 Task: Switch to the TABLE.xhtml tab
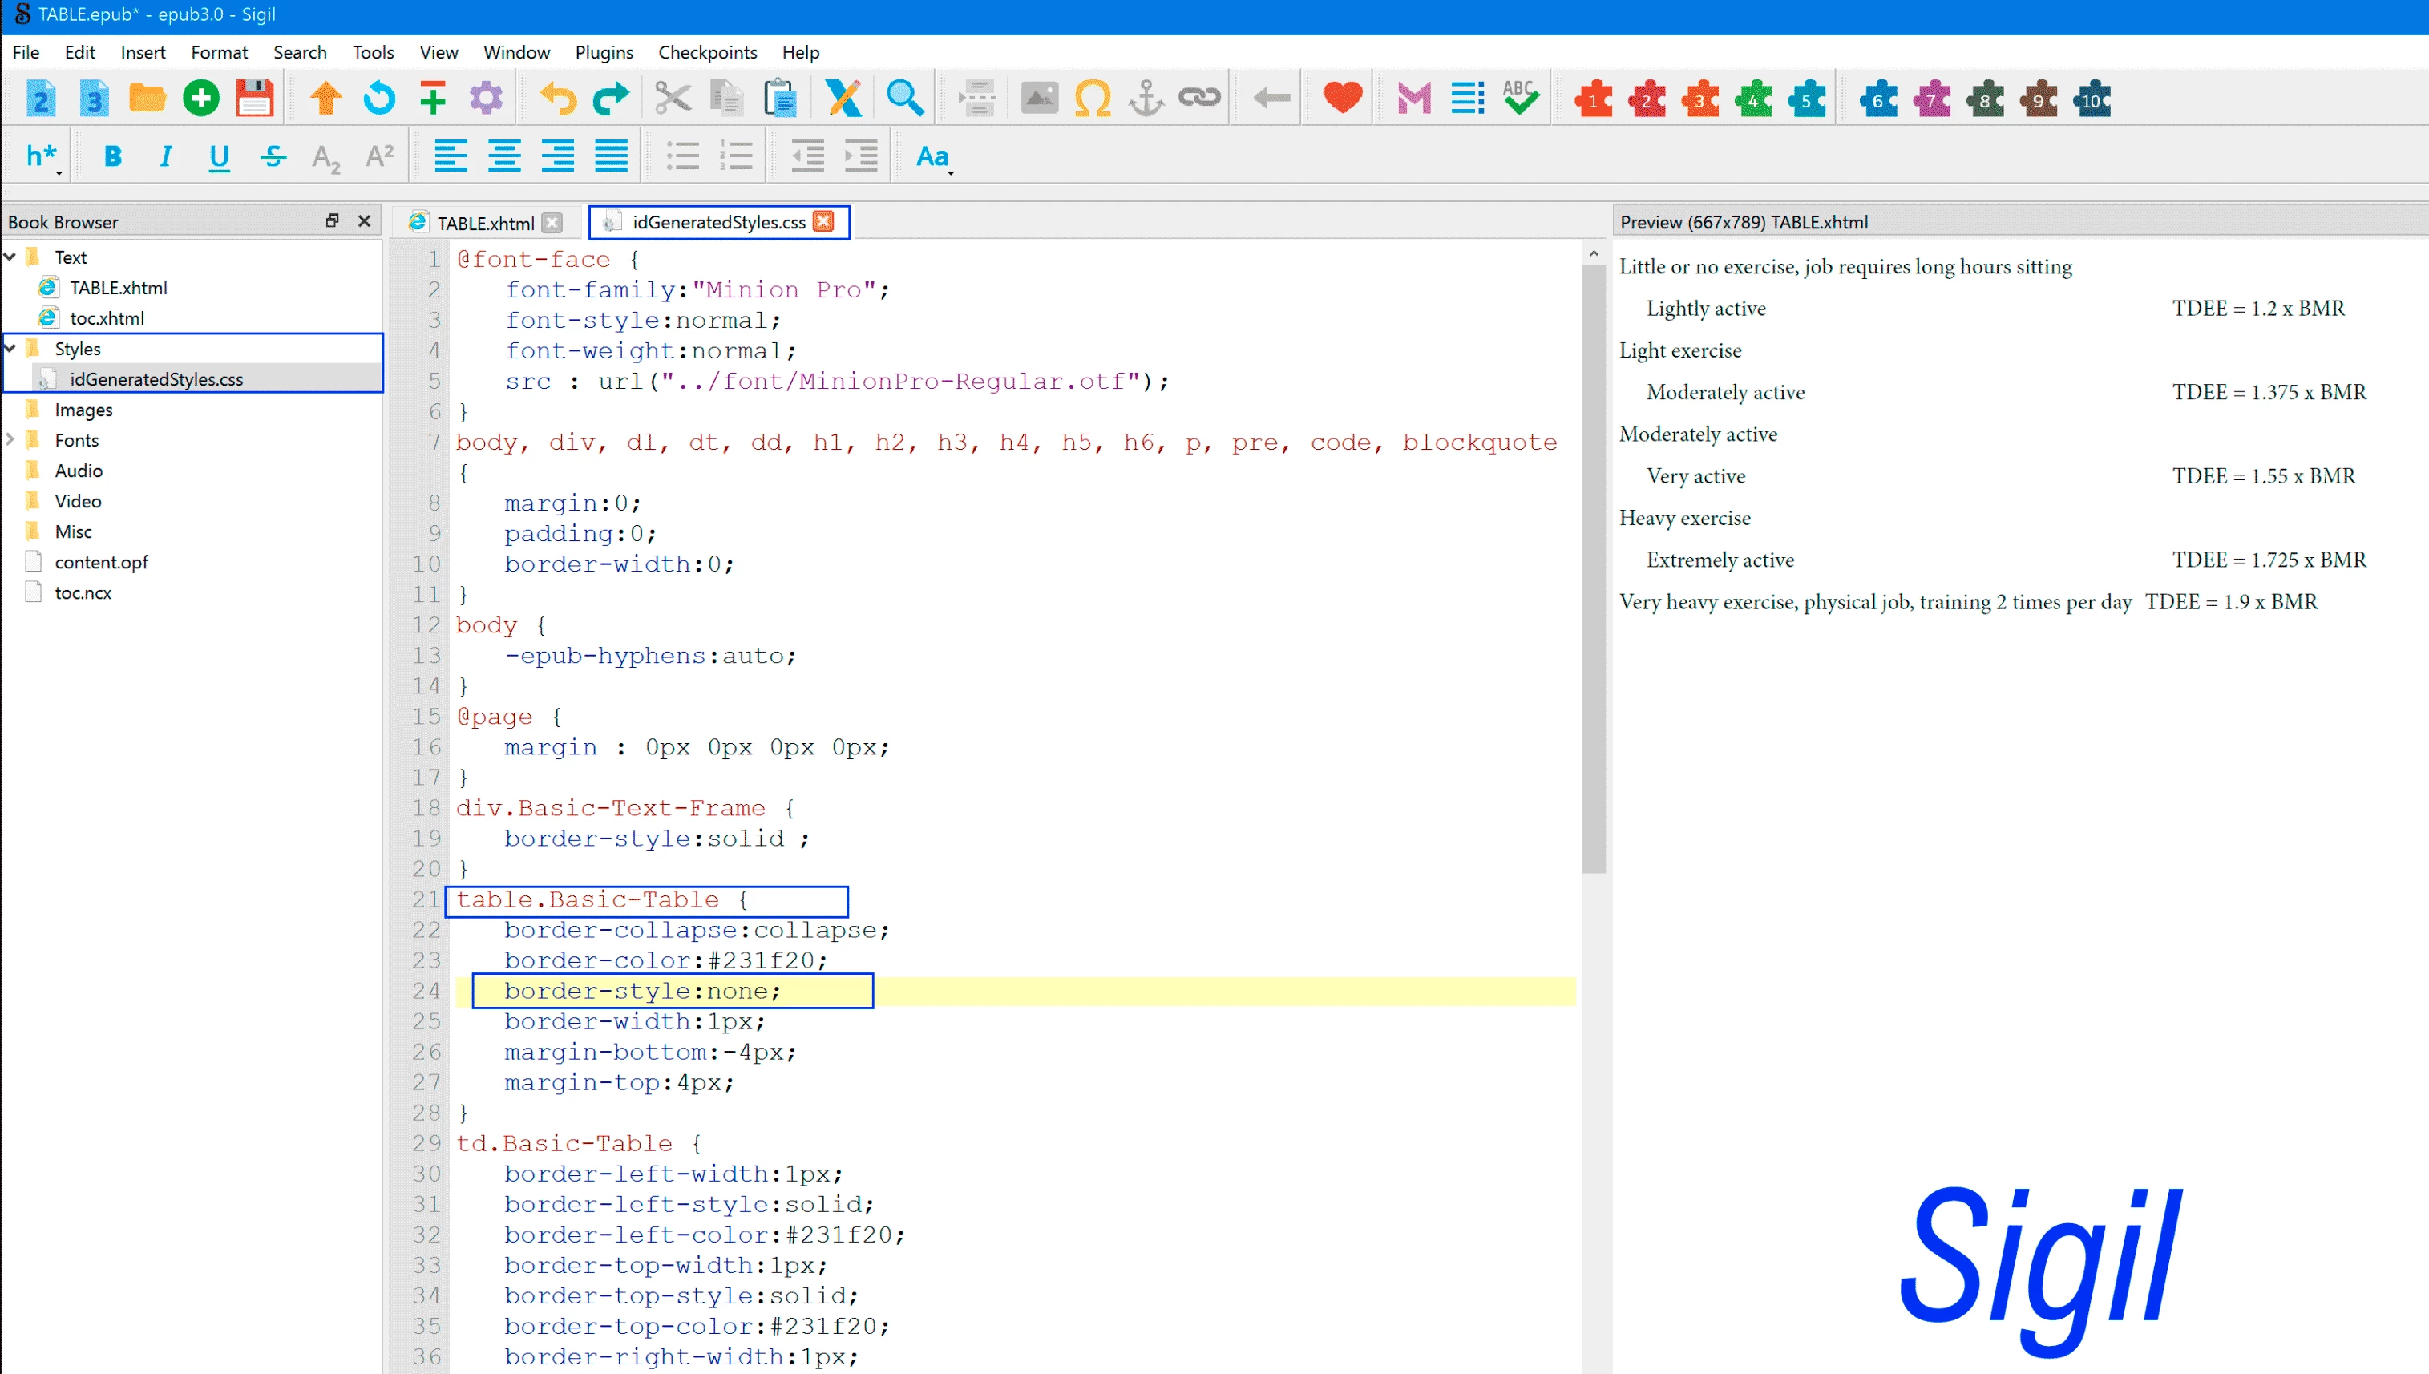click(485, 223)
